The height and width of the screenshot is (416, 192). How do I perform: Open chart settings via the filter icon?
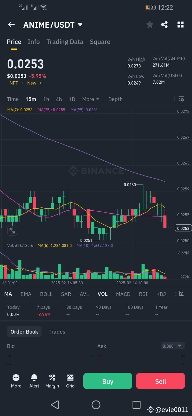181,99
